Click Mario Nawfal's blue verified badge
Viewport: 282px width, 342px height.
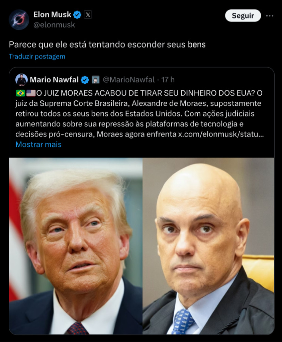click(85, 80)
